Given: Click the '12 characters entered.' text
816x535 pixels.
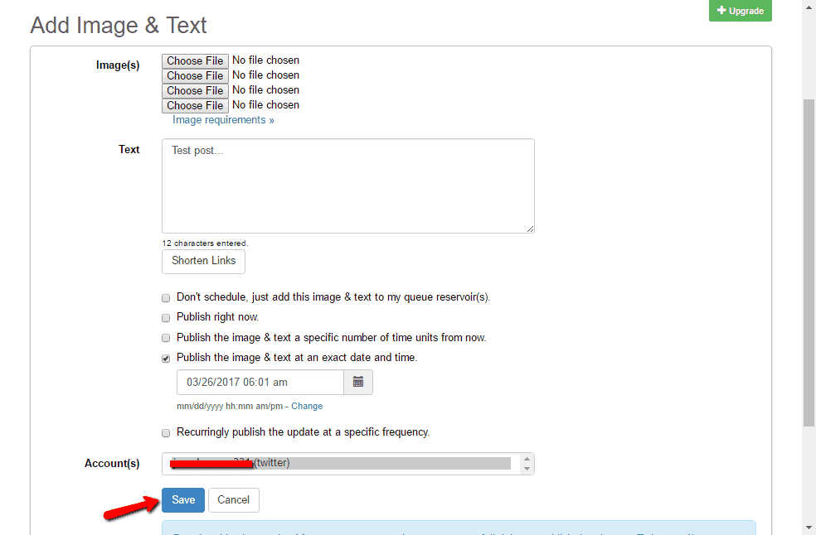Looking at the screenshot, I should click(x=205, y=243).
